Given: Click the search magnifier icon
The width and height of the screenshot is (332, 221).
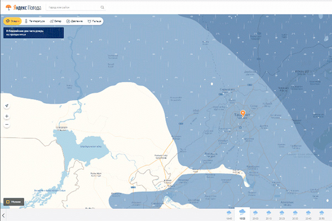Looking at the screenshot, I should 103,8.
